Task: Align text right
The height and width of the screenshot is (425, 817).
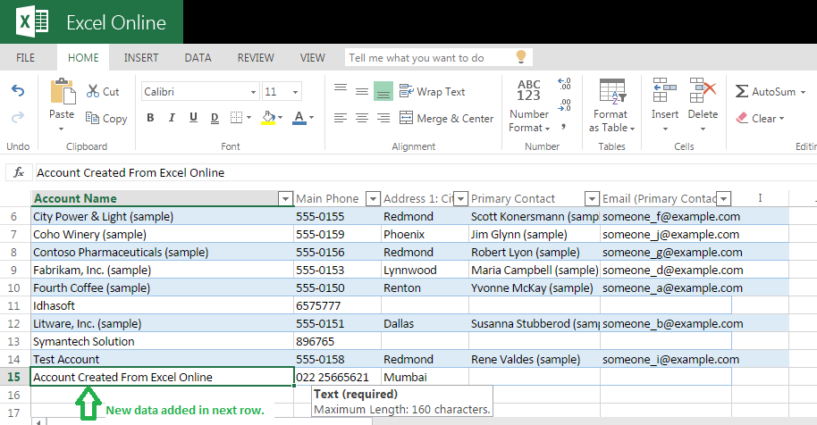Action: [383, 118]
